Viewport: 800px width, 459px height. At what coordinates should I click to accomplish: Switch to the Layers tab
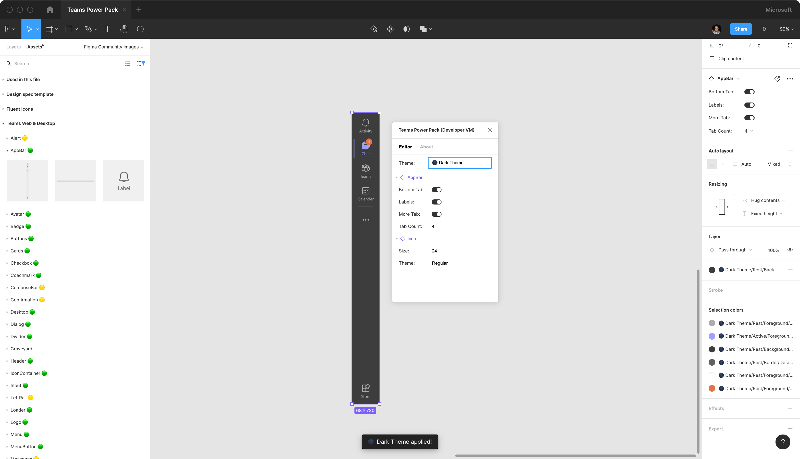[14, 47]
